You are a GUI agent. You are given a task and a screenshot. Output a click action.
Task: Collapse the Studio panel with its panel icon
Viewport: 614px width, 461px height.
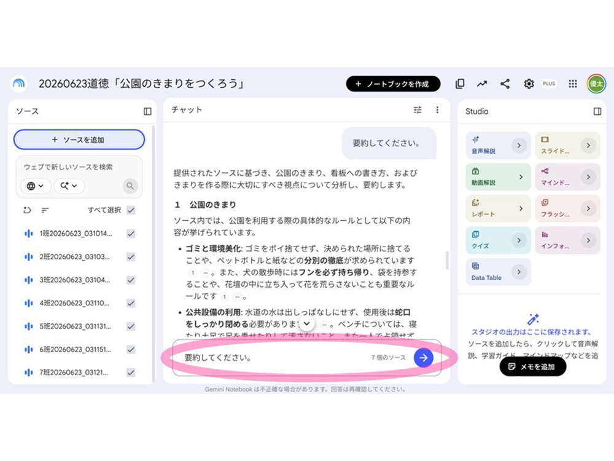pyautogui.click(x=597, y=111)
